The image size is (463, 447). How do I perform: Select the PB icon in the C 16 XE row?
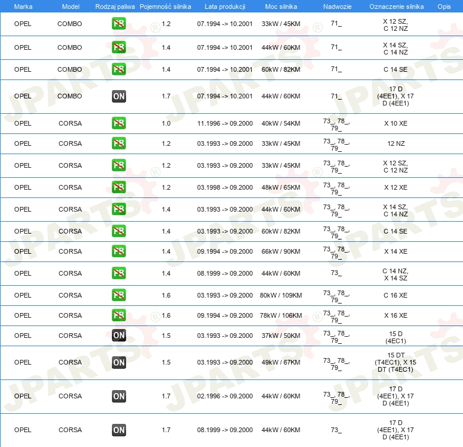pos(118,295)
